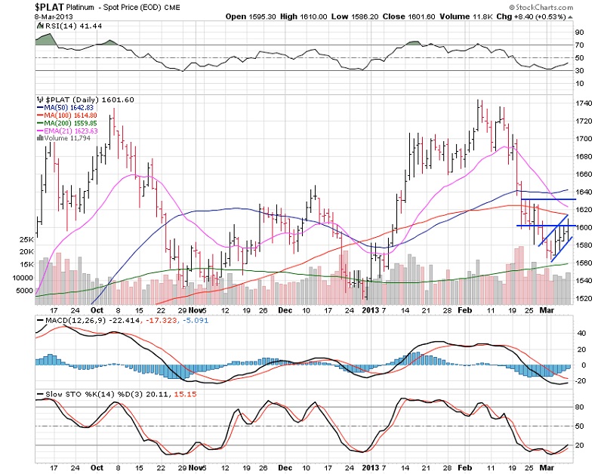Click the 1520 price axis label
The image size is (604, 474).
[x=584, y=298]
